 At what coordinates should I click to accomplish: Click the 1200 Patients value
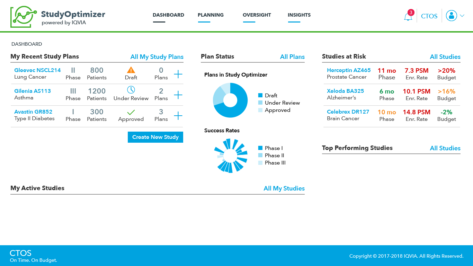tap(97, 91)
